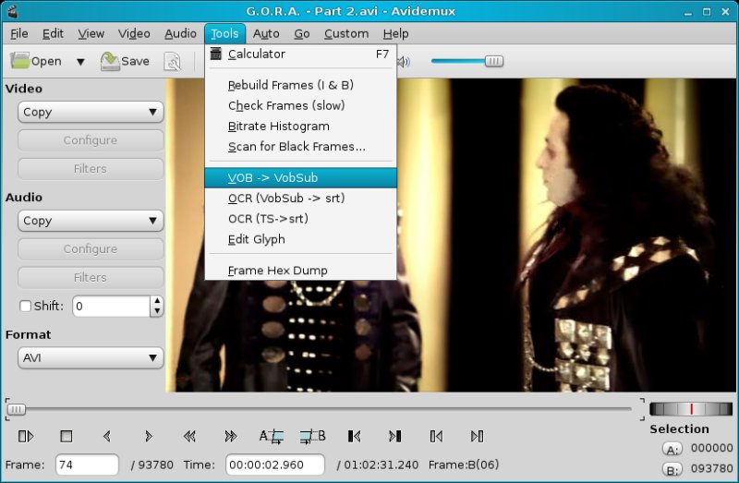739x483 pixels.
Task: Click the Shift value input field
Action: click(111, 307)
